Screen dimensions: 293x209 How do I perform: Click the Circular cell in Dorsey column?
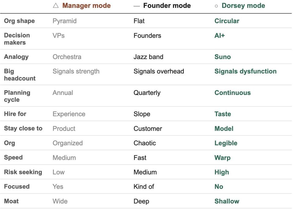(227, 21)
